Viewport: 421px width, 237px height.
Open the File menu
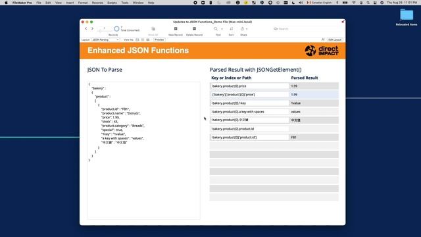39,3
